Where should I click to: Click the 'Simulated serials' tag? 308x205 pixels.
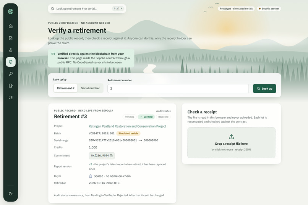128,133
